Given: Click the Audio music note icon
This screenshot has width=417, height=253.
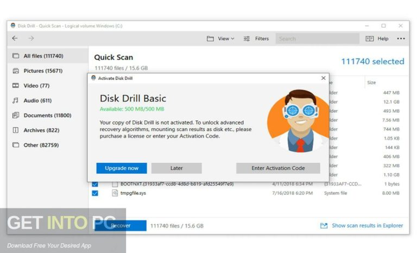Looking at the screenshot, I should 15,100.
